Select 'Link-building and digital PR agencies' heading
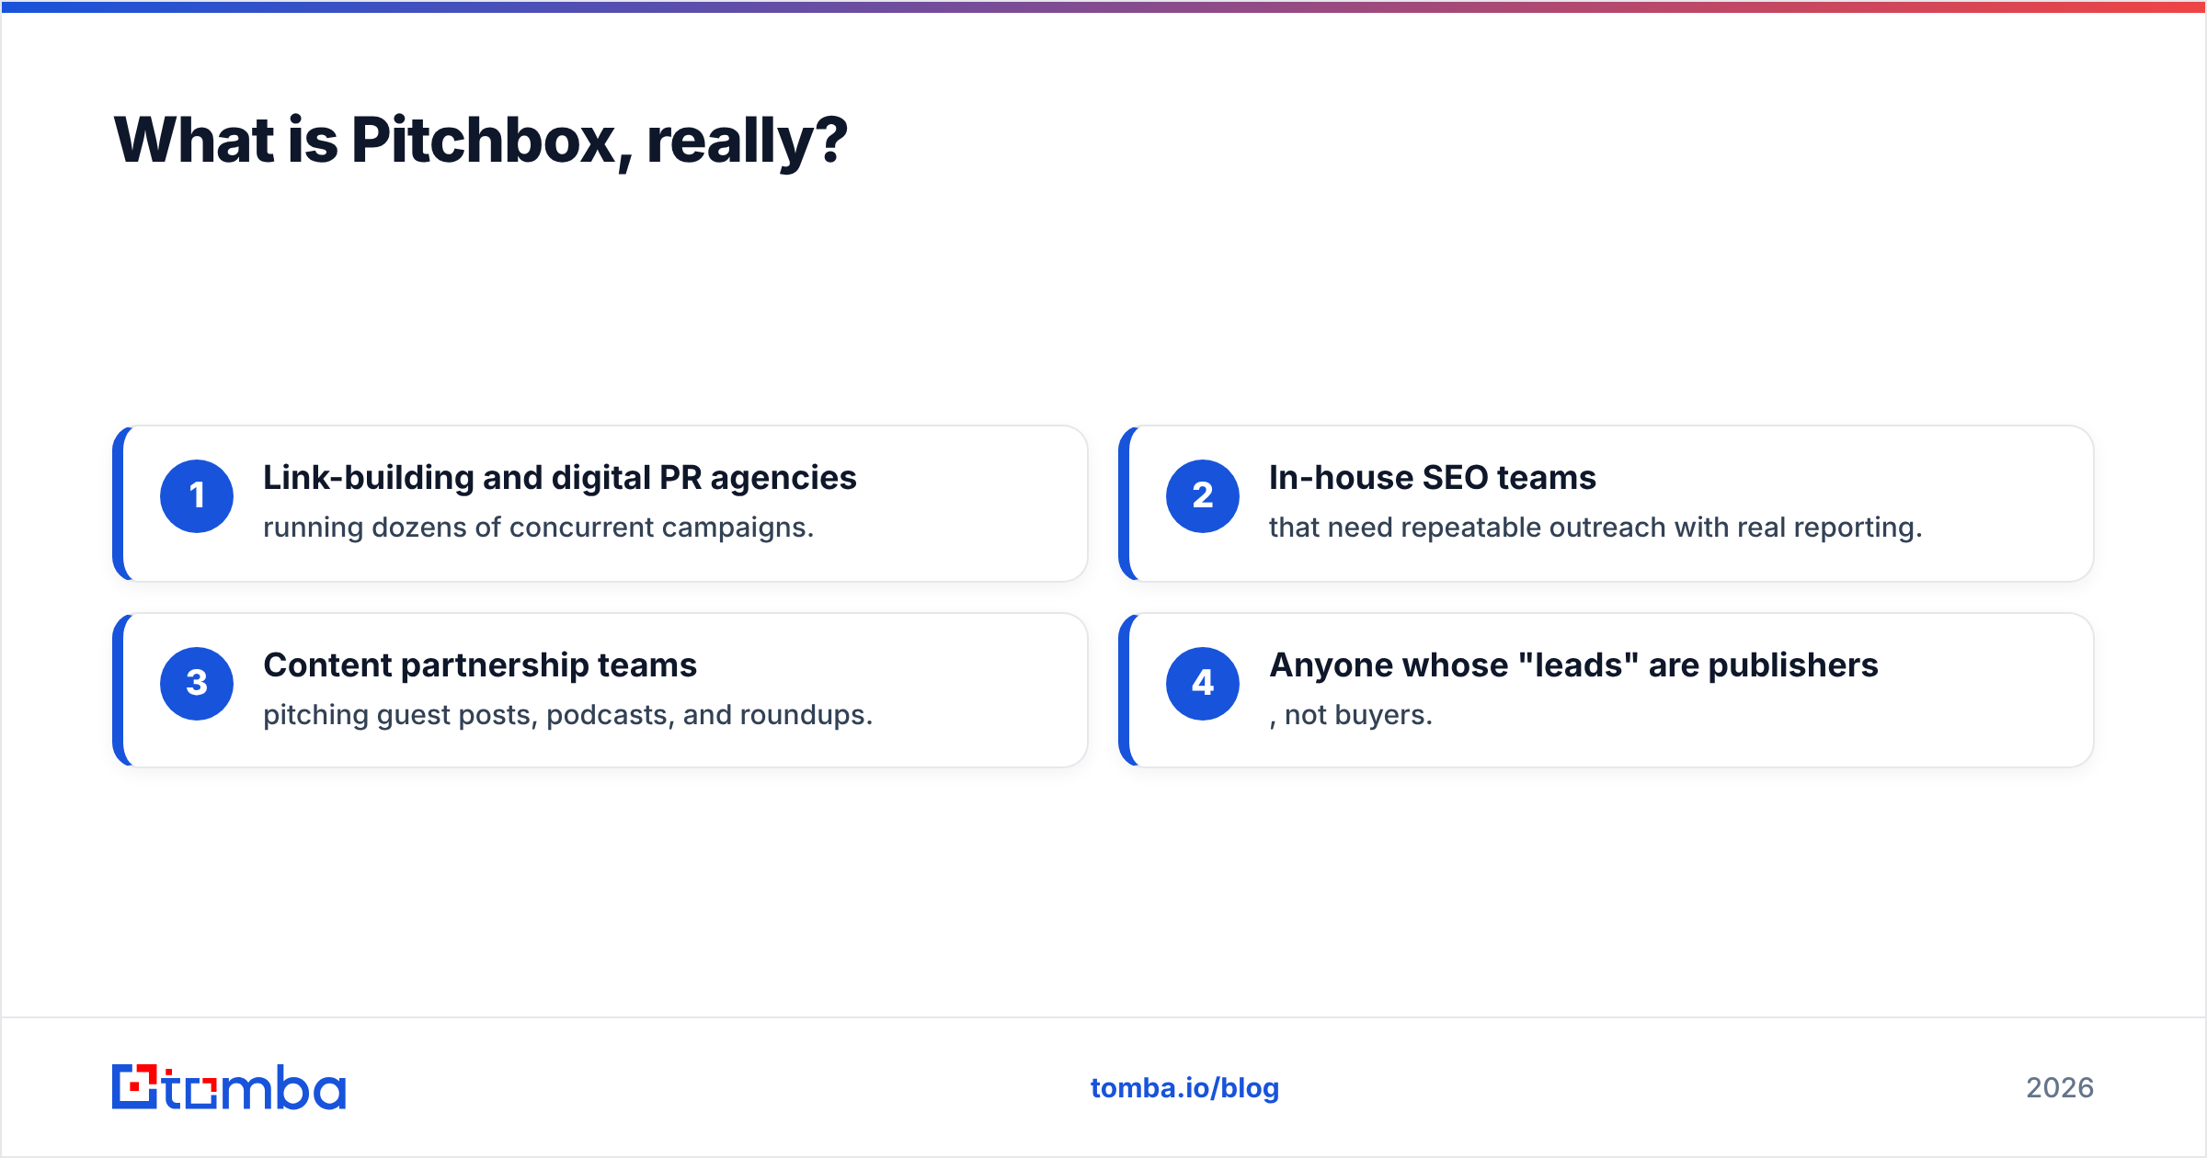The image size is (2207, 1158). click(560, 478)
